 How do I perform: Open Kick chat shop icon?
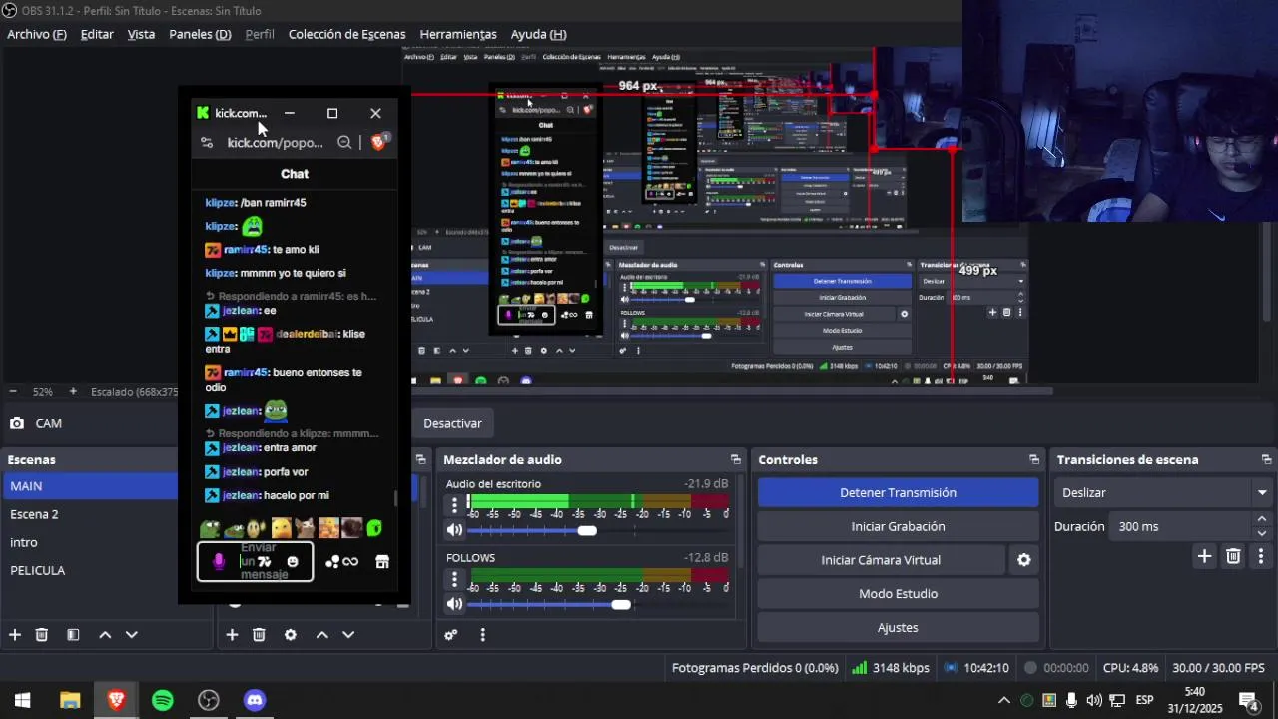381,562
